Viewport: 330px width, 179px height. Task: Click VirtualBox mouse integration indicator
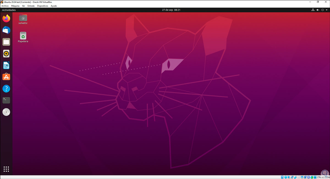[x=312, y=177]
